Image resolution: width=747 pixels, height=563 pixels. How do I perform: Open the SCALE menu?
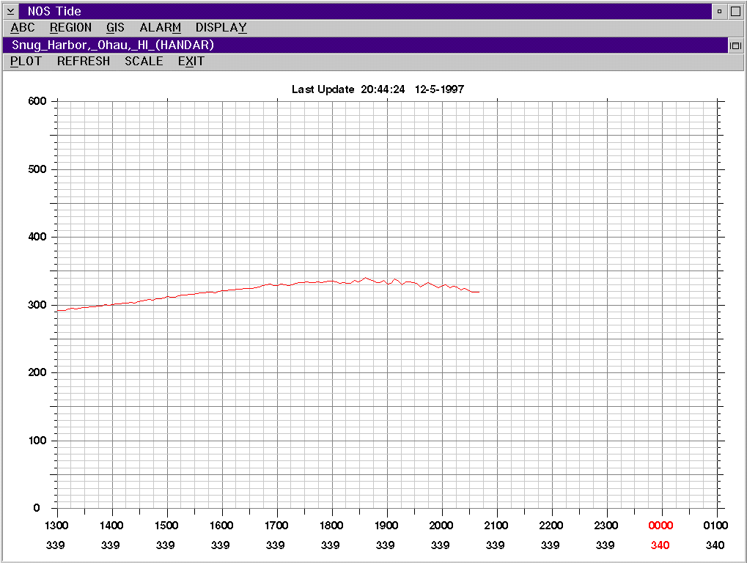[144, 62]
